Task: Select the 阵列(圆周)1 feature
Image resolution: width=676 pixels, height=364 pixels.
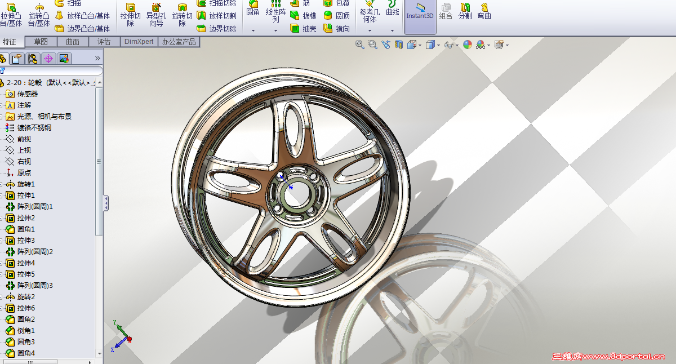Action: 29,207
